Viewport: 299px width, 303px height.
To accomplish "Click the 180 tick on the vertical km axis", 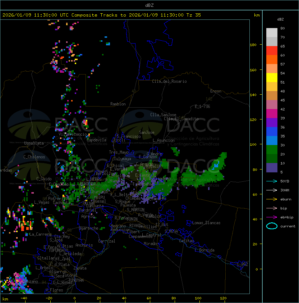I will (253, 45).
